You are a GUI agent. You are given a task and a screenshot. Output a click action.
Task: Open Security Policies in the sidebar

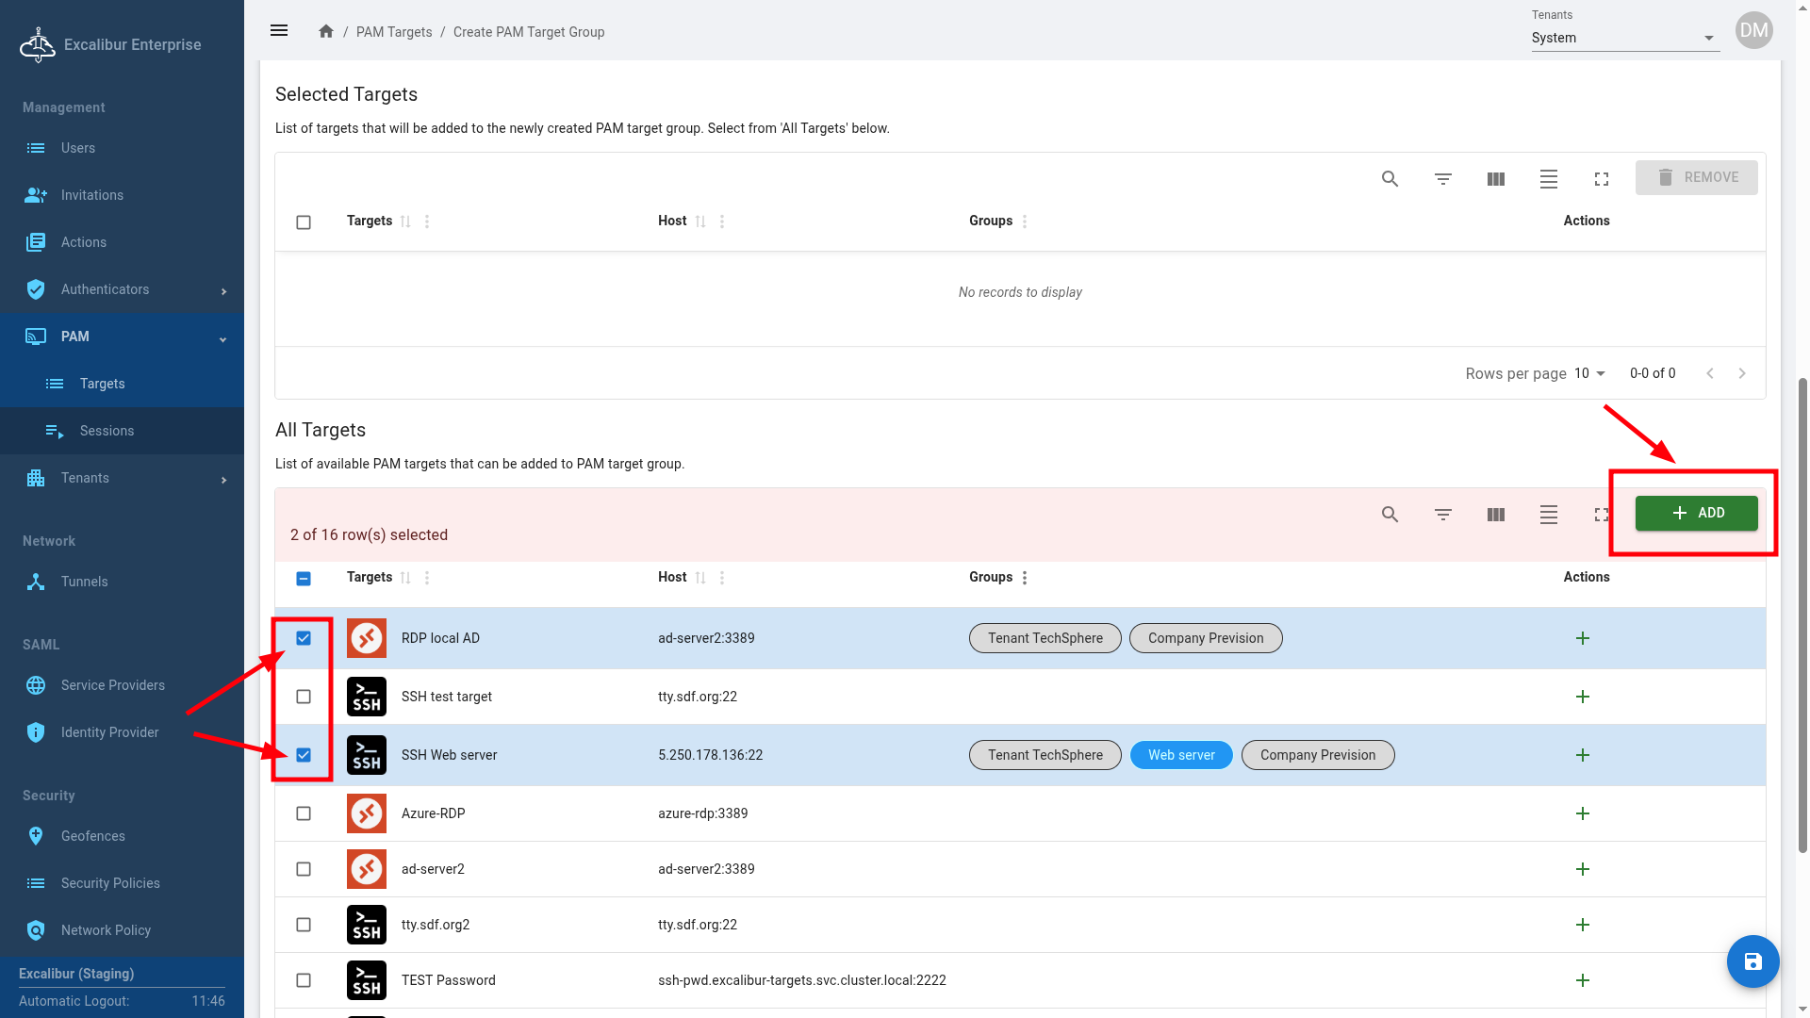tap(110, 883)
